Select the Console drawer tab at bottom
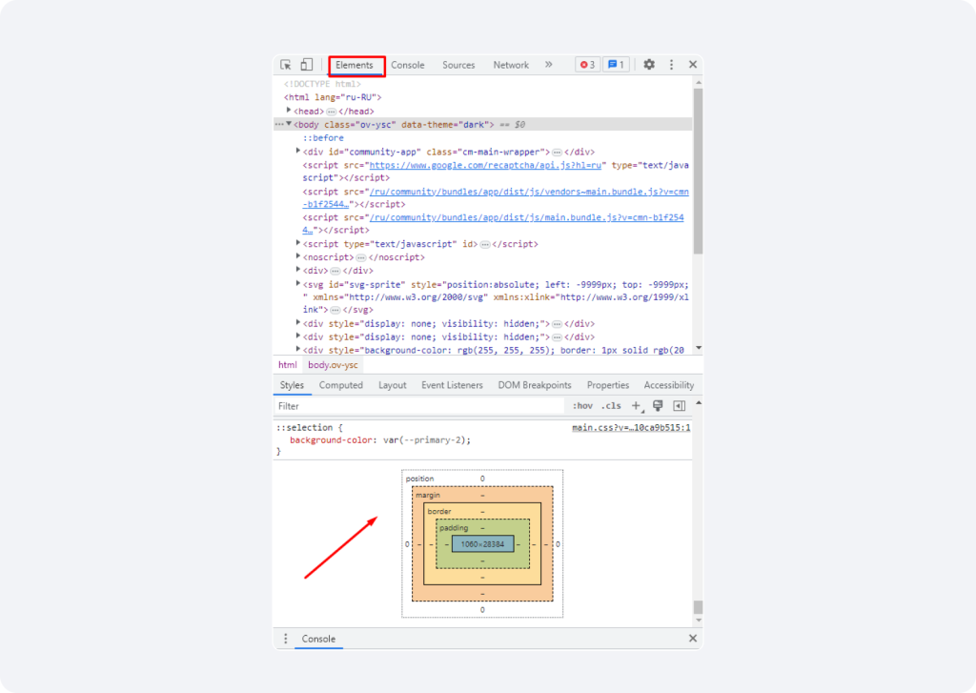This screenshot has height=693, width=976. point(318,639)
